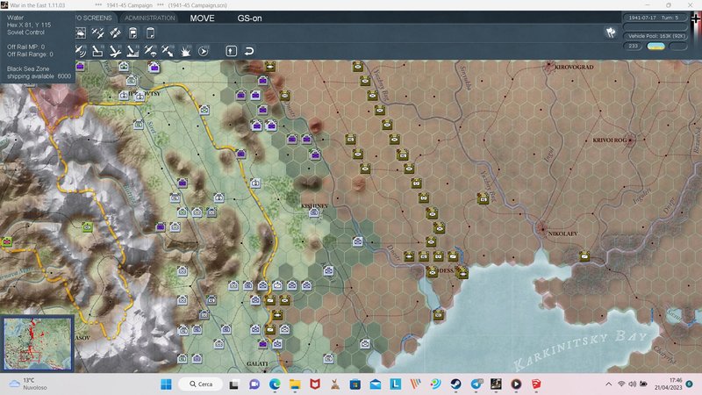Select the explosion attack mode icon
Screen dimensions: 702x395
click(185, 51)
